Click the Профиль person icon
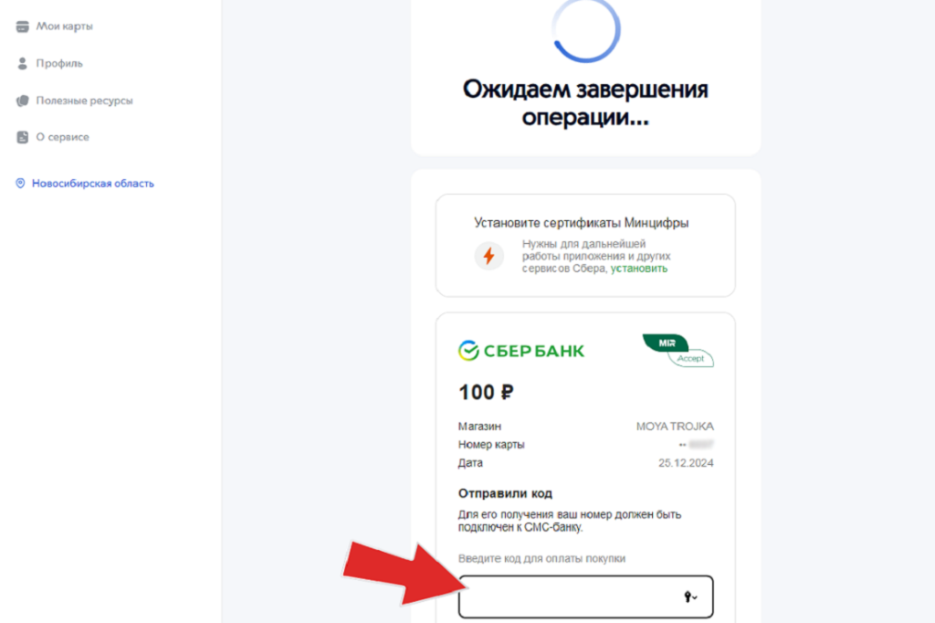Screen dimensions: 935x623 pos(22,64)
